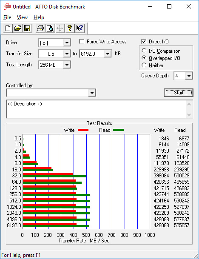Open the Queue Depth dropdown
Screen dimensions: 199x259
click(189, 76)
